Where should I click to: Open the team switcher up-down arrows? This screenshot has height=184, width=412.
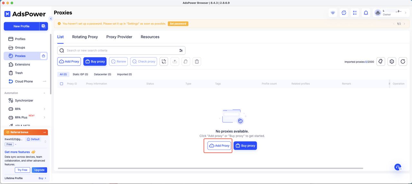click(x=45, y=142)
